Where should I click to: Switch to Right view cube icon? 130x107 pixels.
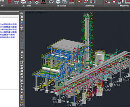(22, 74)
